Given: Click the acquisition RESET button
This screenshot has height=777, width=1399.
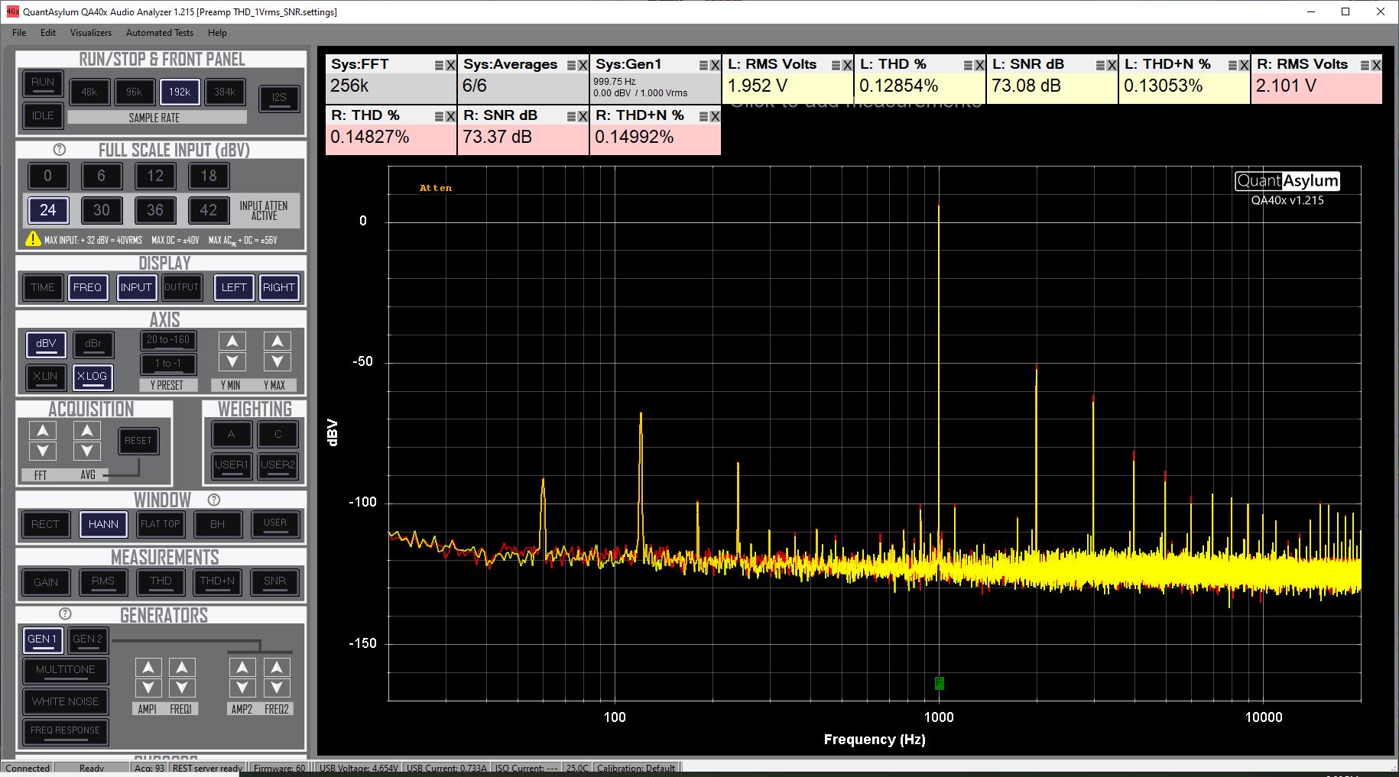Looking at the screenshot, I should point(138,441).
